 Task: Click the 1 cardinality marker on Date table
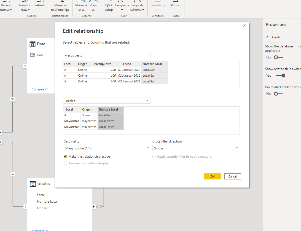(x=25, y=66)
